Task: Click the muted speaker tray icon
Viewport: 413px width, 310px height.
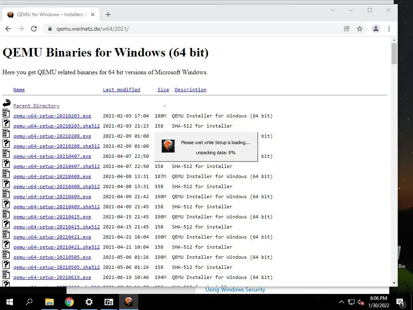Action: point(361,302)
